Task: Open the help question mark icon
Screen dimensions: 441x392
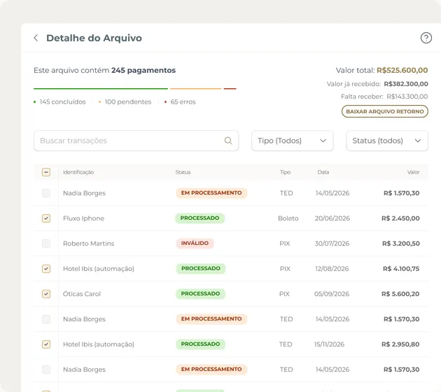Action: [426, 38]
